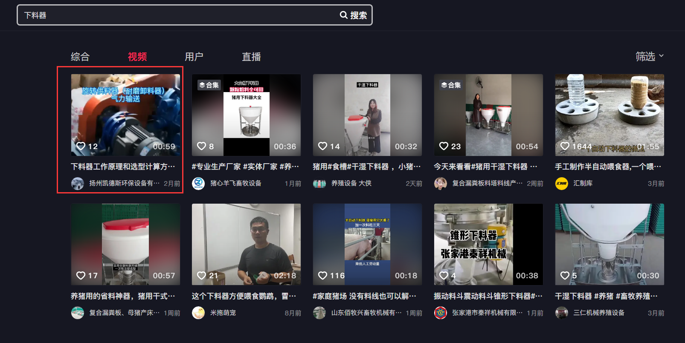This screenshot has height=343, width=685.
Task: Open 合集 badge on 猪用下料器大全 video
Action: [209, 85]
